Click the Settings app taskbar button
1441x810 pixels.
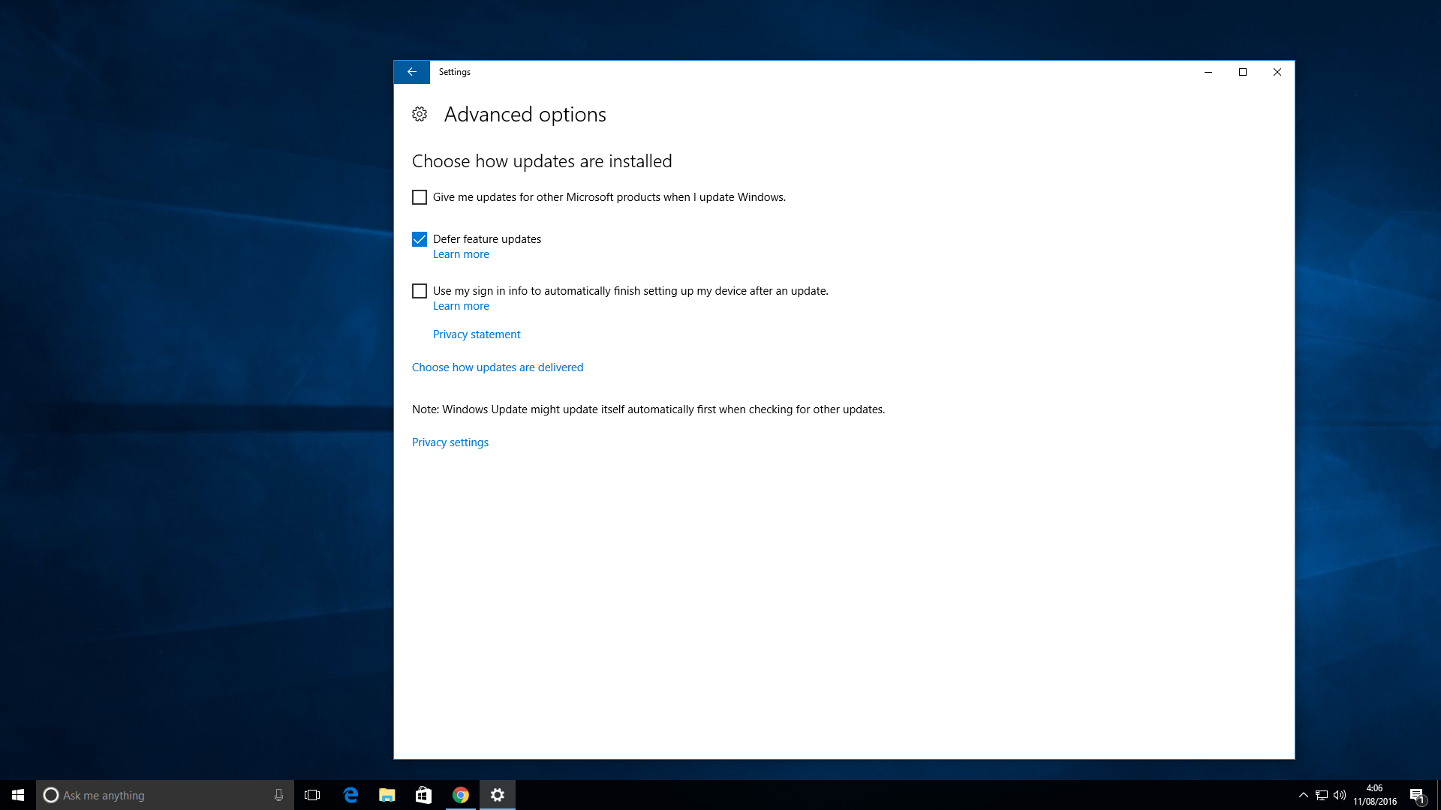click(x=498, y=795)
